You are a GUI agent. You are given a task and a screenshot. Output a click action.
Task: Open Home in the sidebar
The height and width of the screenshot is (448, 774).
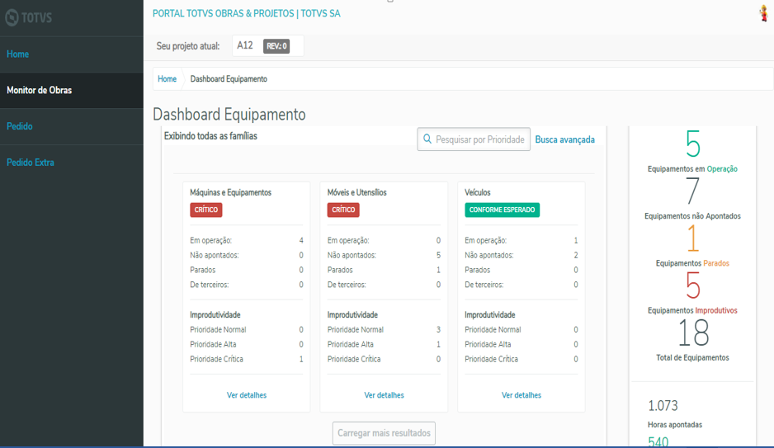point(18,54)
